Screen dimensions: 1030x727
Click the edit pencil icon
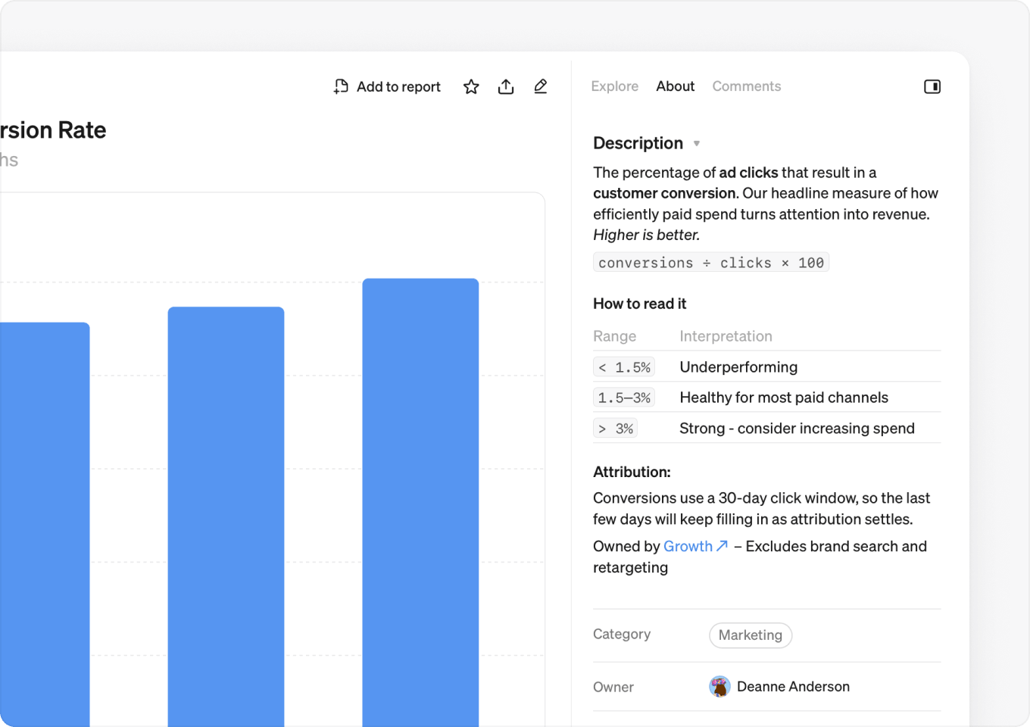541,87
